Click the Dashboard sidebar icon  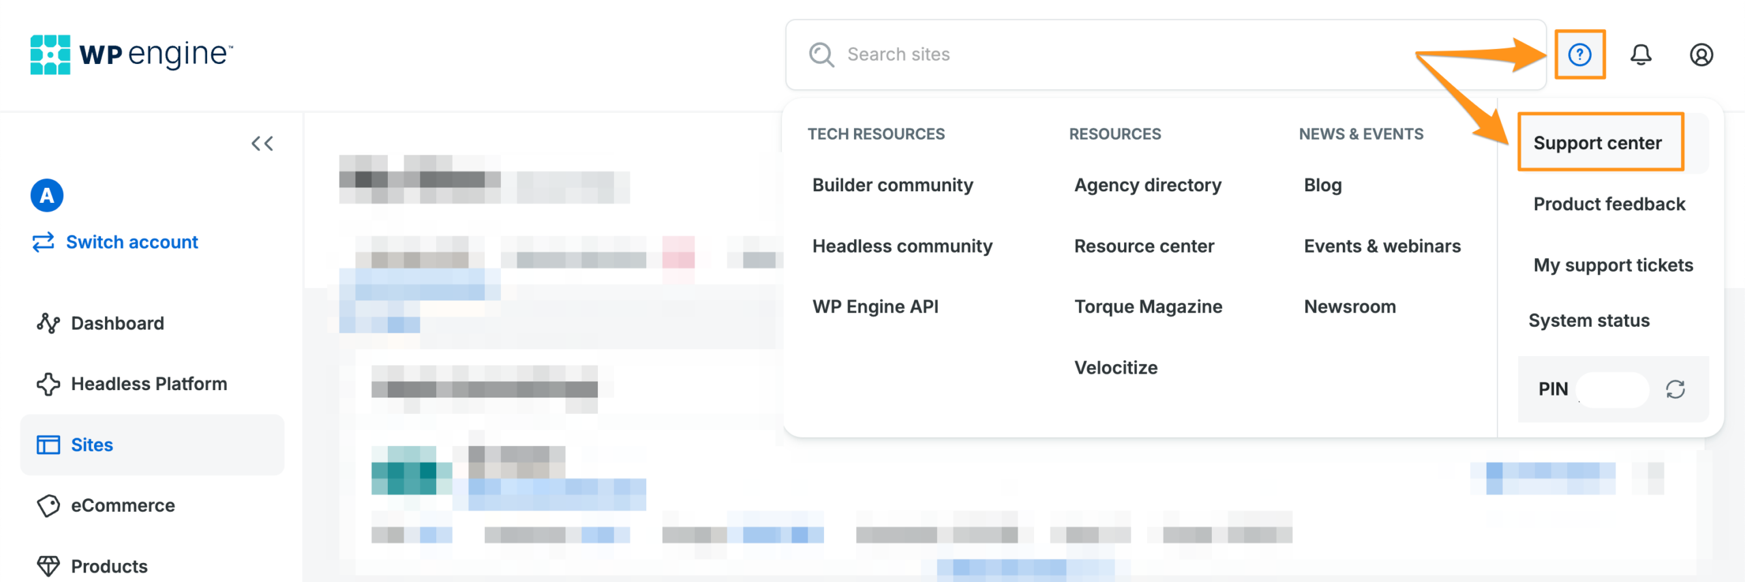pyautogui.click(x=48, y=323)
